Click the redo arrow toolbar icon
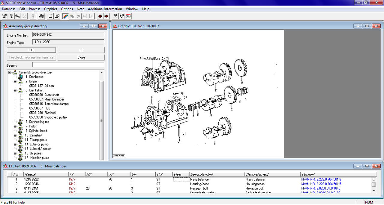384x205 pixels. [x=78, y=16]
